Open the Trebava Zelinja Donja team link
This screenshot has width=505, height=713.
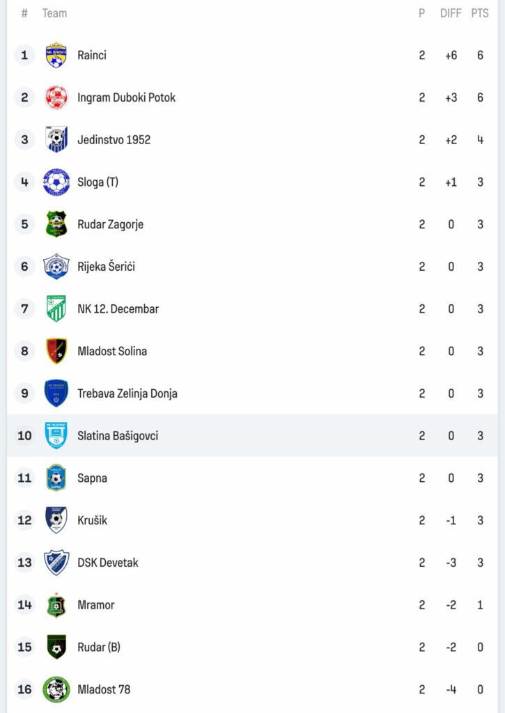tap(127, 393)
